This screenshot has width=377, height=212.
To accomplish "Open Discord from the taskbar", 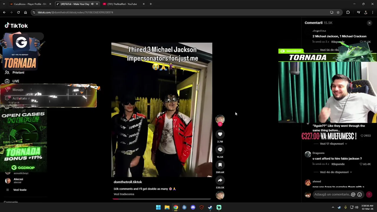I will pos(193,207).
